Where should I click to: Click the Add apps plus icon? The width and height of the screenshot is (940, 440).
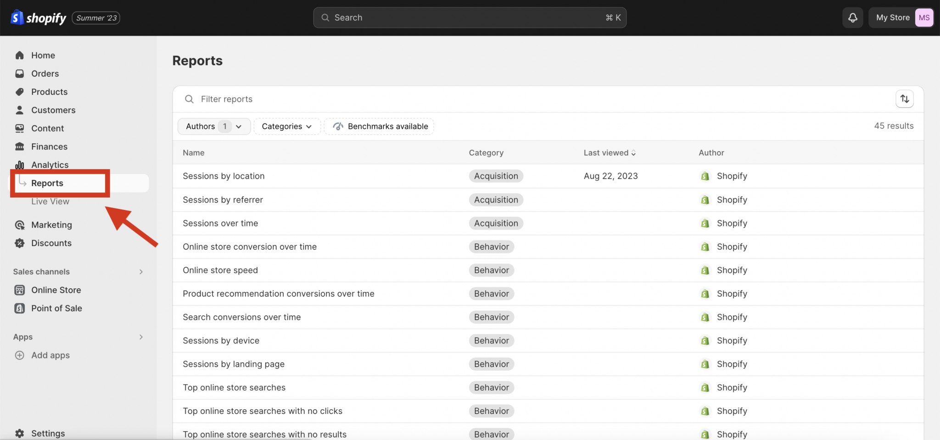(x=19, y=355)
